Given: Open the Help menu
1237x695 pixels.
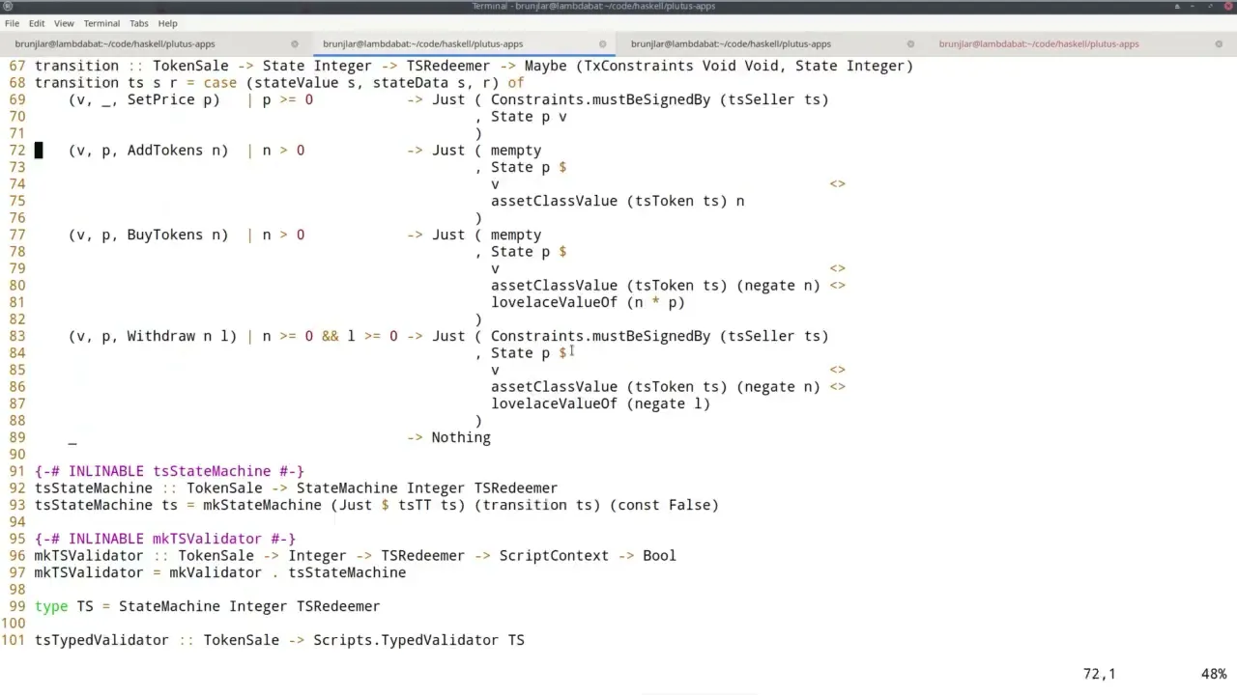Looking at the screenshot, I should click(167, 23).
